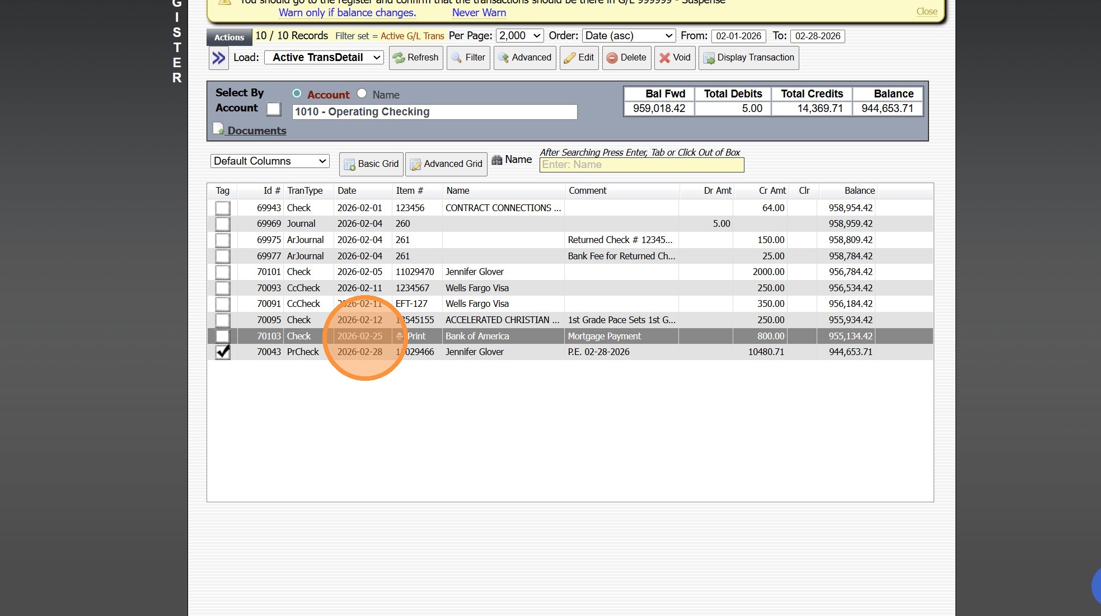Select the Name radio button
This screenshot has width=1101, height=616.
362,94
